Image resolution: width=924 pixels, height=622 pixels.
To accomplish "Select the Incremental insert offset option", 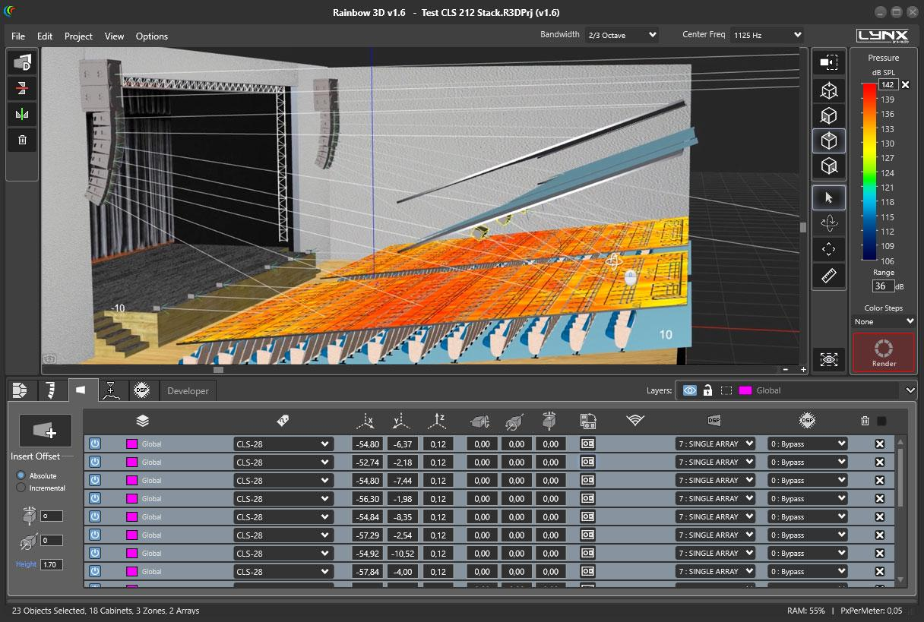I will click(21, 488).
